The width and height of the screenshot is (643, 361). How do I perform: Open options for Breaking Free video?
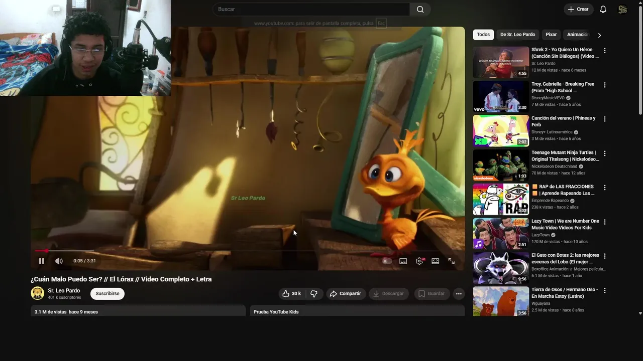point(605,85)
